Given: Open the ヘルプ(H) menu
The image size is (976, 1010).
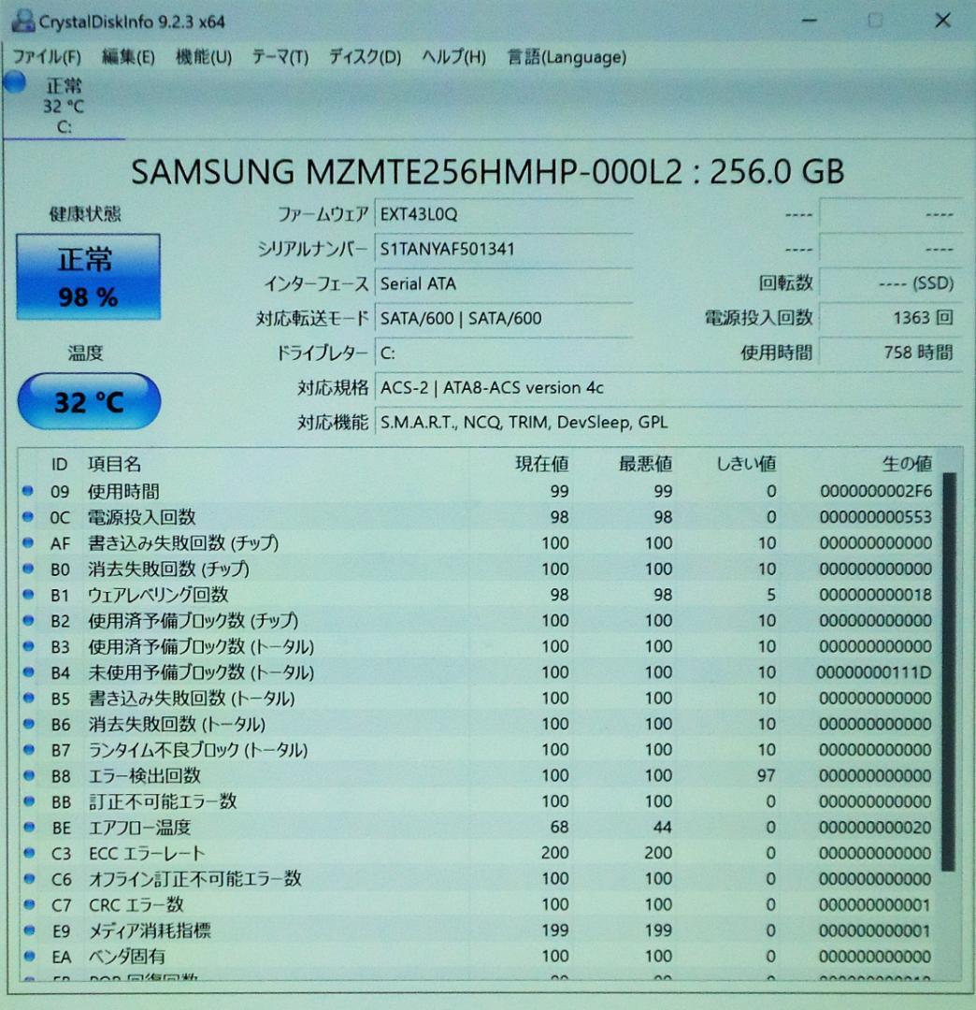Looking at the screenshot, I should click(452, 57).
